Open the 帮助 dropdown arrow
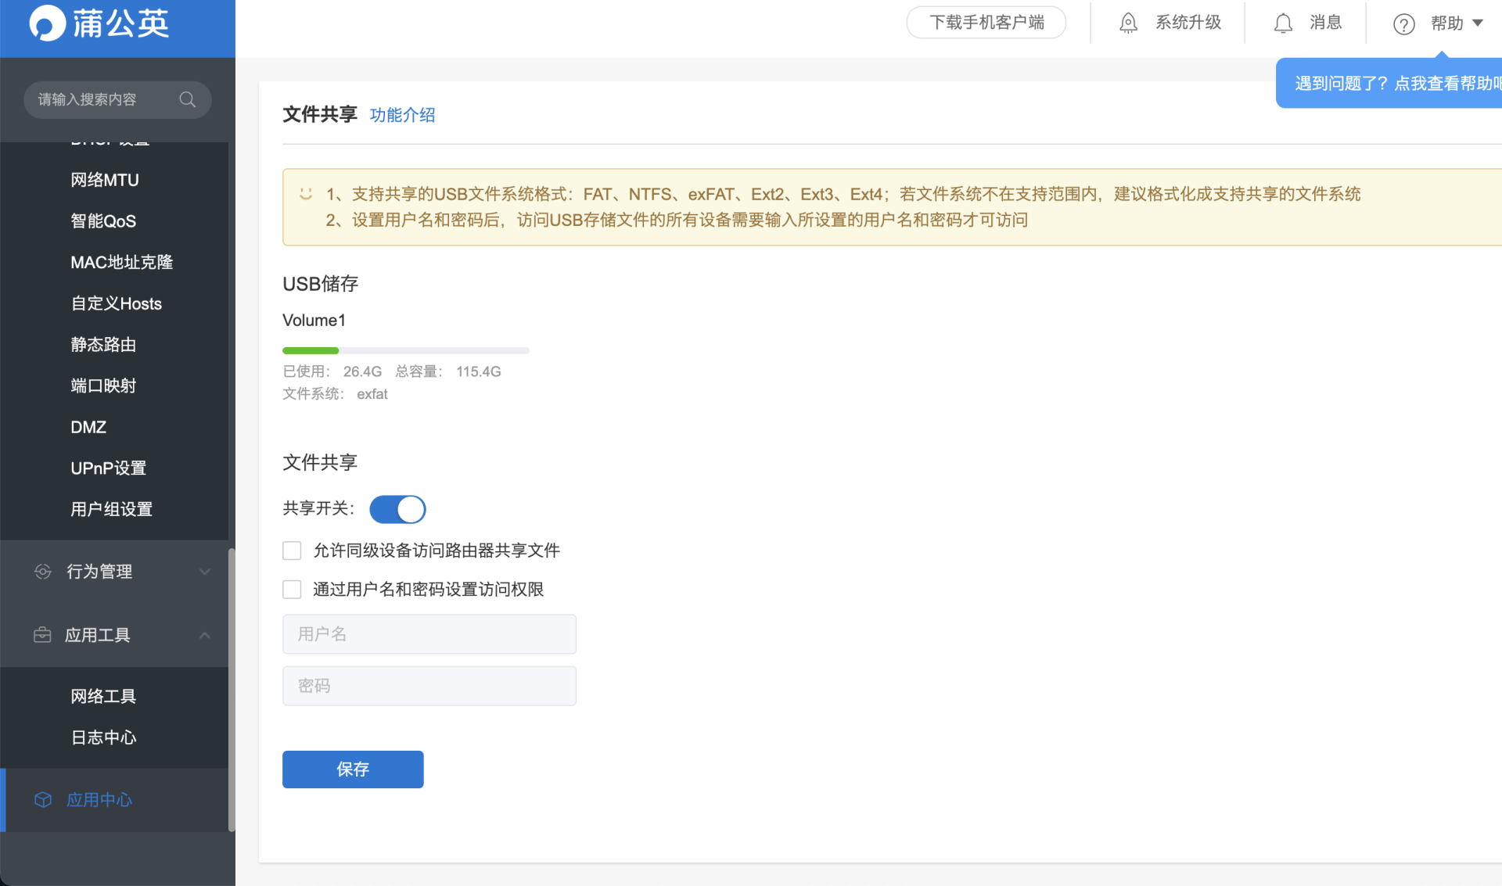 [1478, 23]
